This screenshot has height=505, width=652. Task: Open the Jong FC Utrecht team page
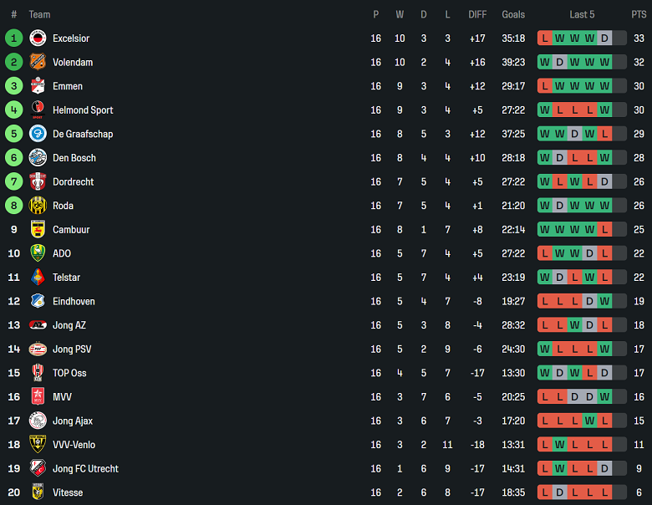85,469
